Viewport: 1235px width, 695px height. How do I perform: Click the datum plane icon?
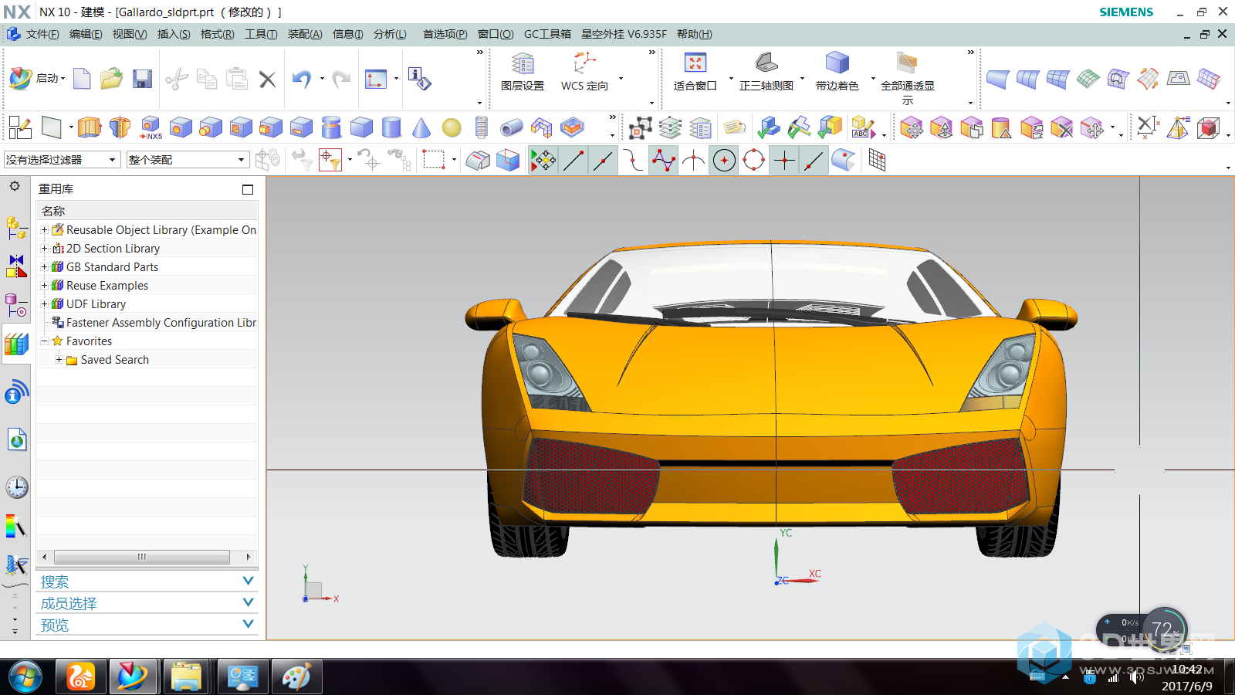click(x=52, y=127)
